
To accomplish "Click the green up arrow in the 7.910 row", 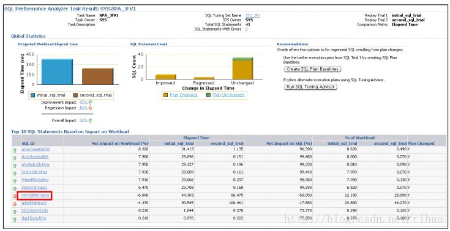I will tap(15, 181).
